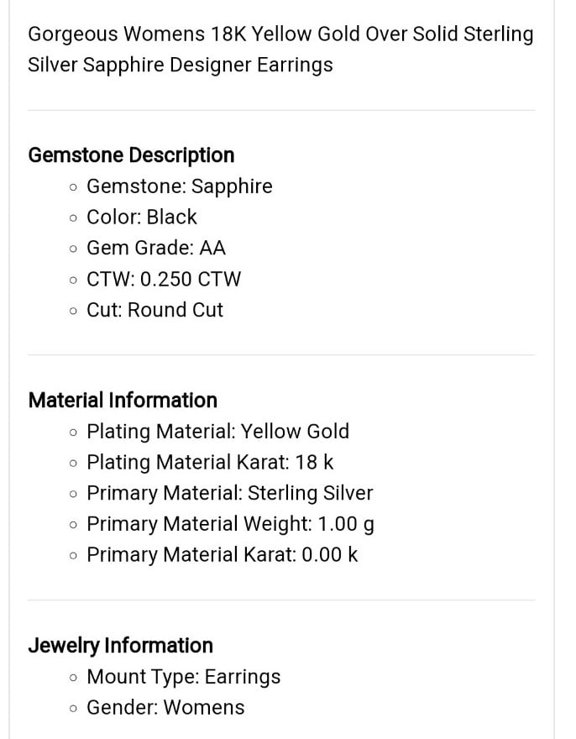Click the bullet beside Gemstone: Sapphire
Viewport: 576px width, 739px height.
point(72,187)
